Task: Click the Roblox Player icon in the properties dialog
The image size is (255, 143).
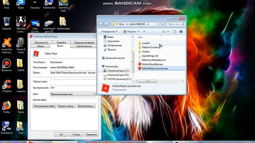Action: pyautogui.click(x=36, y=54)
